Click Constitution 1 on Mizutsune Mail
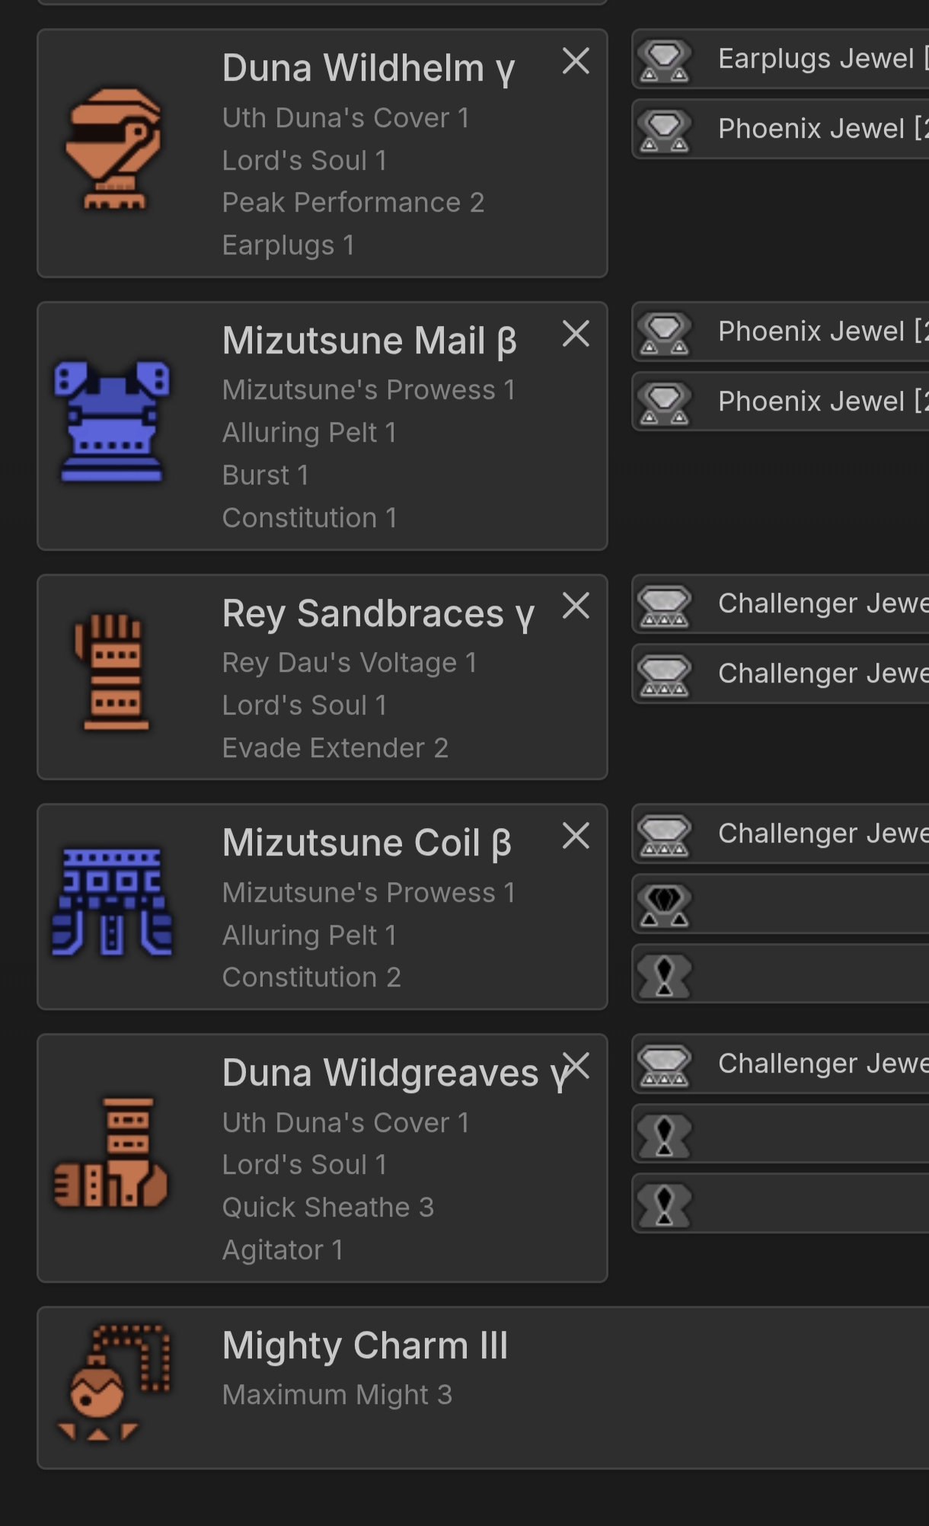Viewport: 929px width, 1526px height. coord(309,518)
